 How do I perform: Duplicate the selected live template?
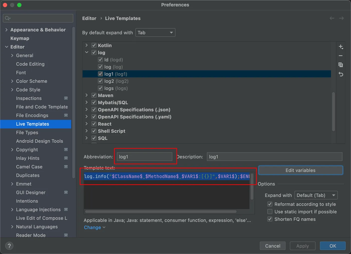click(341, 65)
